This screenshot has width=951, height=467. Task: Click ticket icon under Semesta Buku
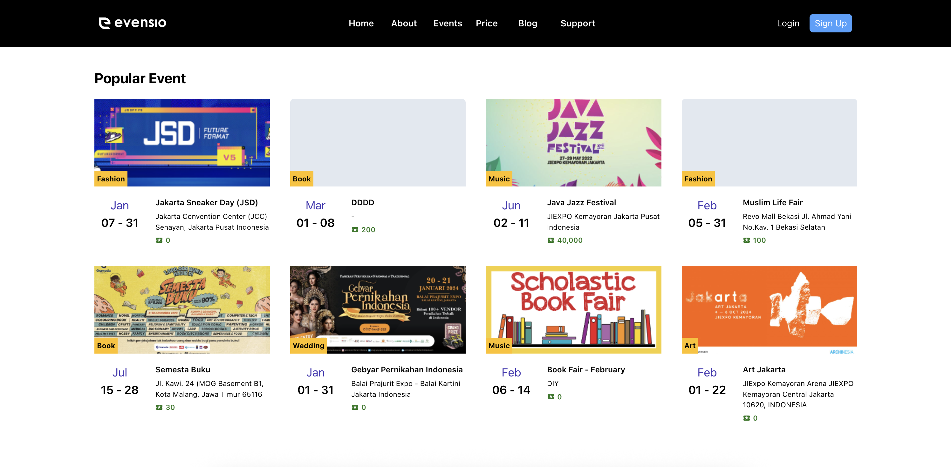tap(159, 407)
